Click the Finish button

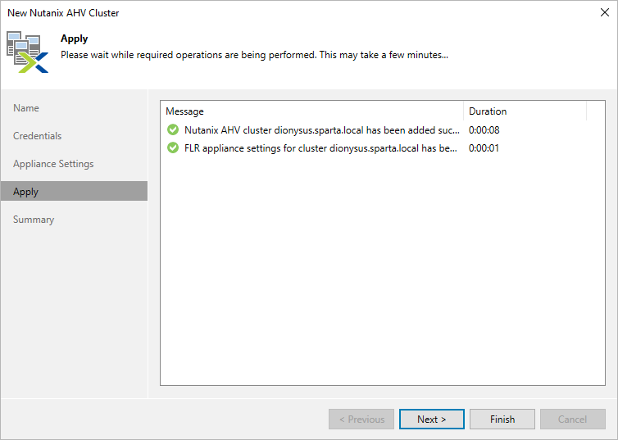(x=502, y=420)
